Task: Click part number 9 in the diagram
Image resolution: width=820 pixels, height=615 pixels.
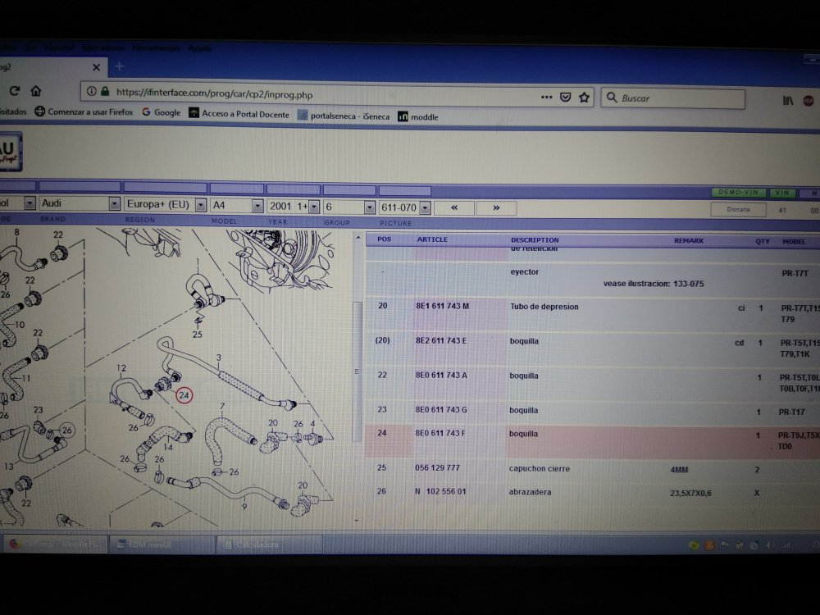Action: pos(244,506)
